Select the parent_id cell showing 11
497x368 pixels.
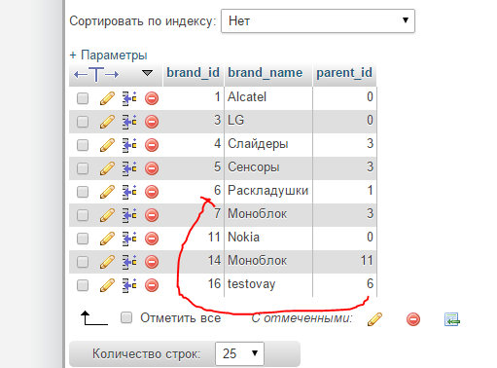[x=344, y=262]
